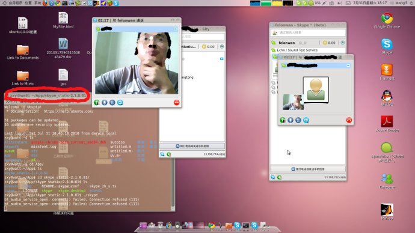
Task: Open the System menu in top panel
Action: [37, 3]
